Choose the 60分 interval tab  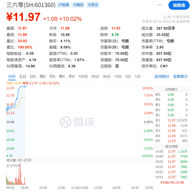click(95, 77)
